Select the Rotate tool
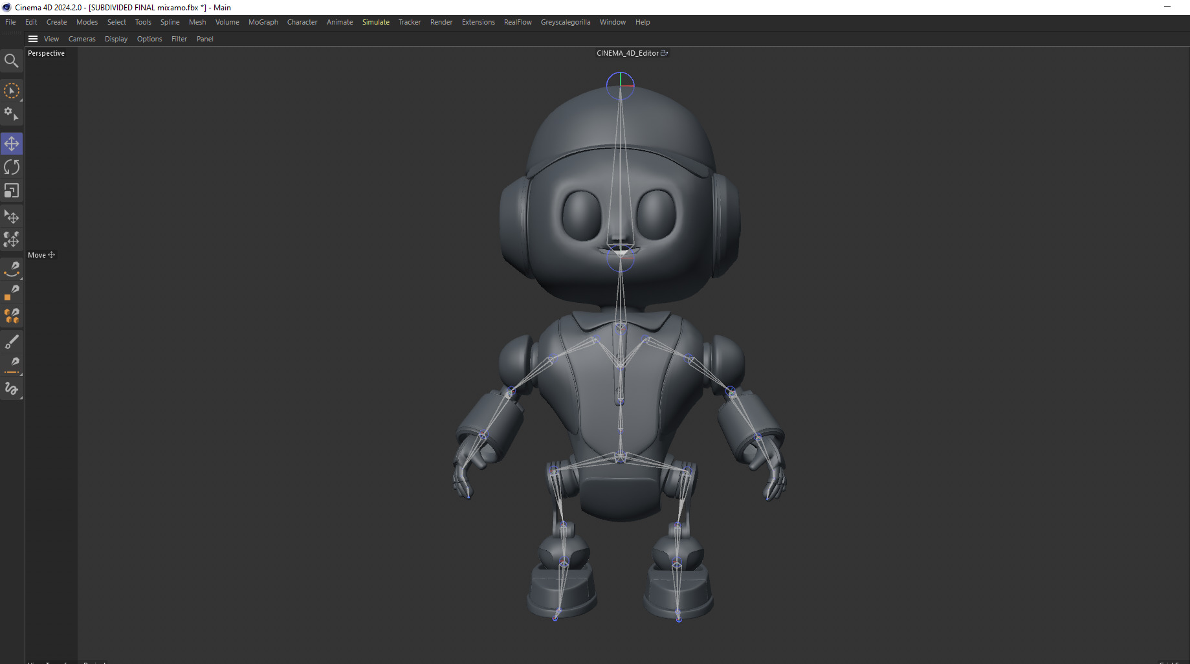This screenshot has width=1190, height=664. pyautogui.click(x=12, y=167)
